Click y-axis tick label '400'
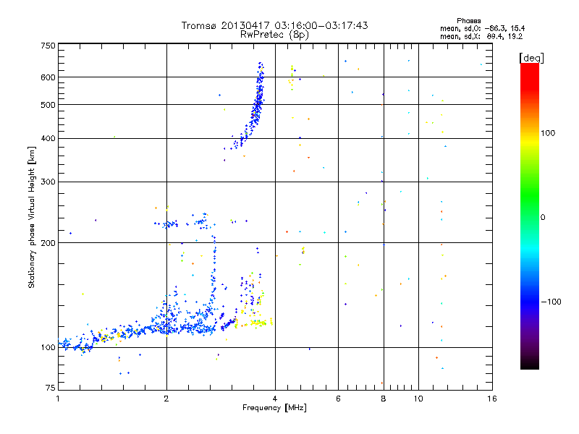This screenshot has height=434, width=579. pos(48,139)
